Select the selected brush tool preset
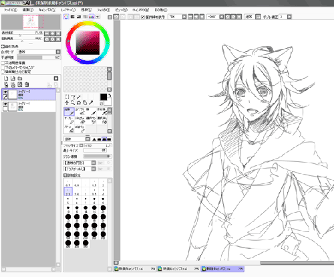This screenshot has height=277, width=334. coord(69,112)
